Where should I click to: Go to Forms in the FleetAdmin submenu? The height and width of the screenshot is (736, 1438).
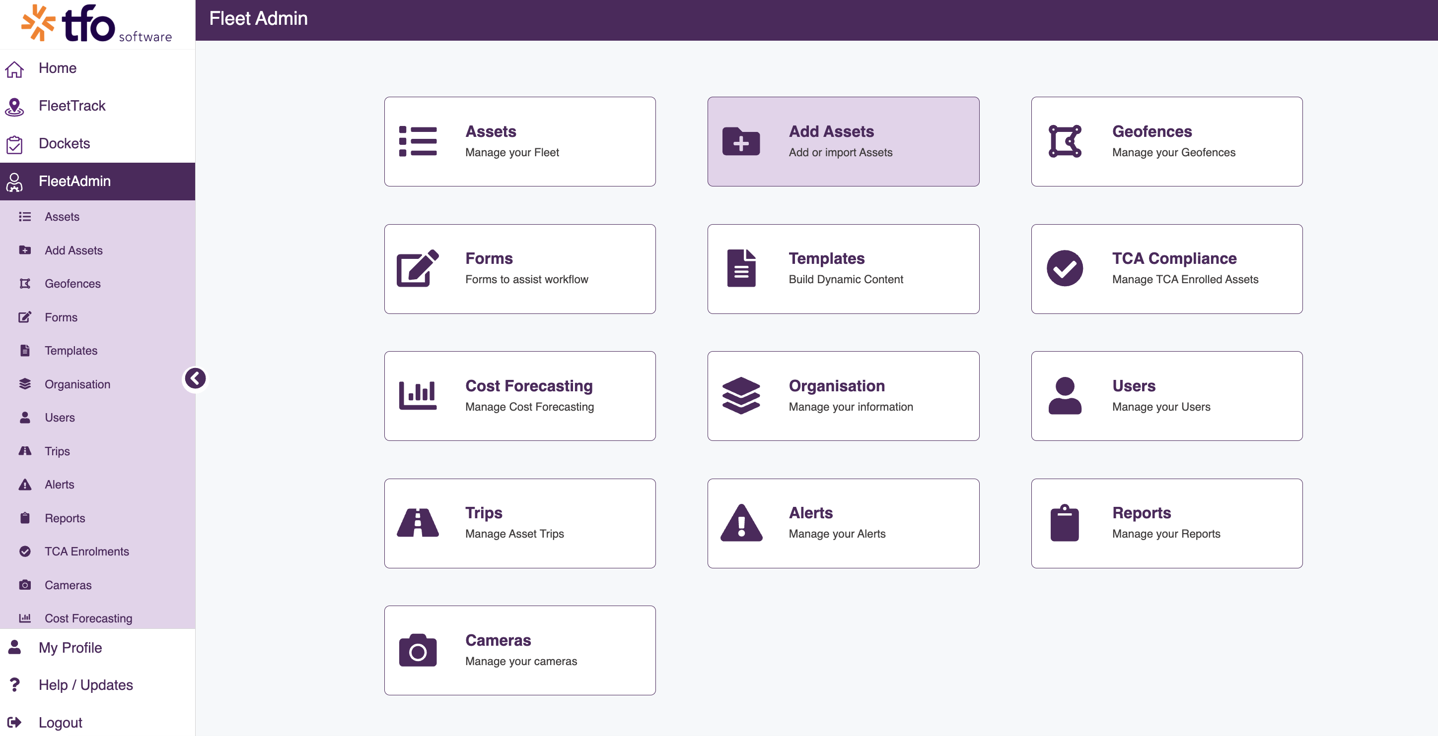pyautogui.click(x=98, y=317)
